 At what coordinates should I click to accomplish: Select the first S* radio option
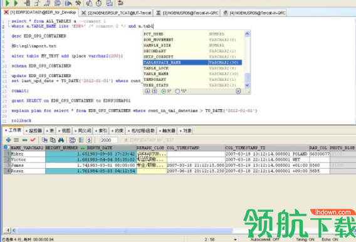164,91
